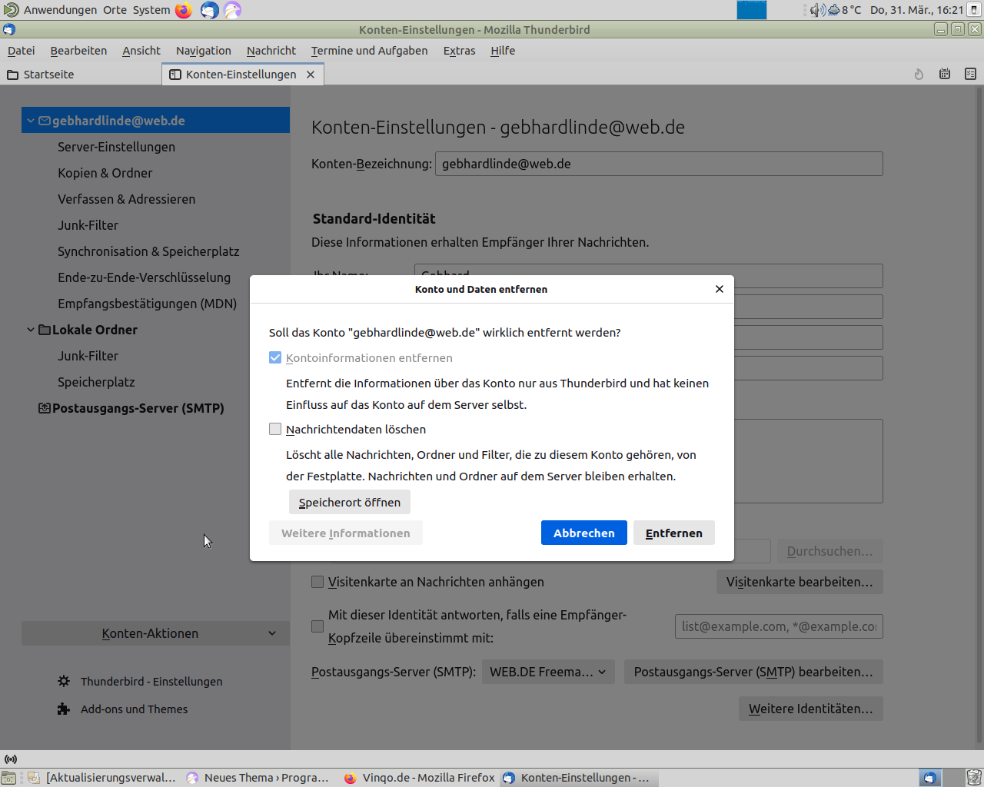
Task: Enable Mit dieser Identität antworten checkbox
Action: click(x=317, y=626)
